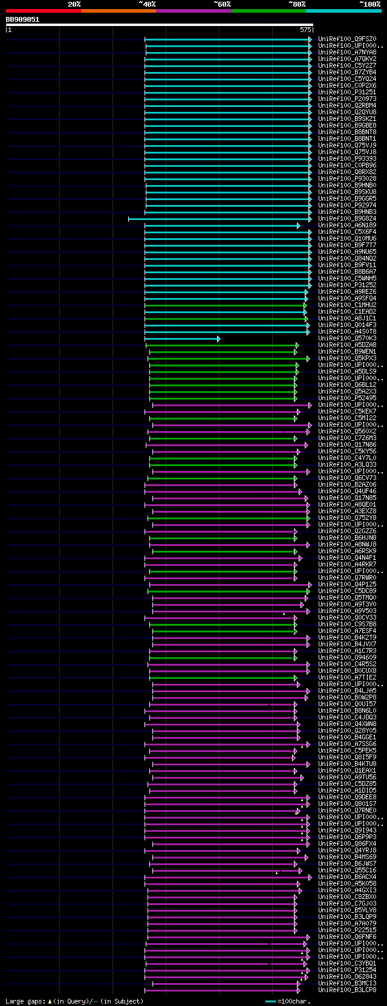Click the label UniRef100_Q17N86
The width and height of the screenshot is (387, 1006).
pos(347,444)
